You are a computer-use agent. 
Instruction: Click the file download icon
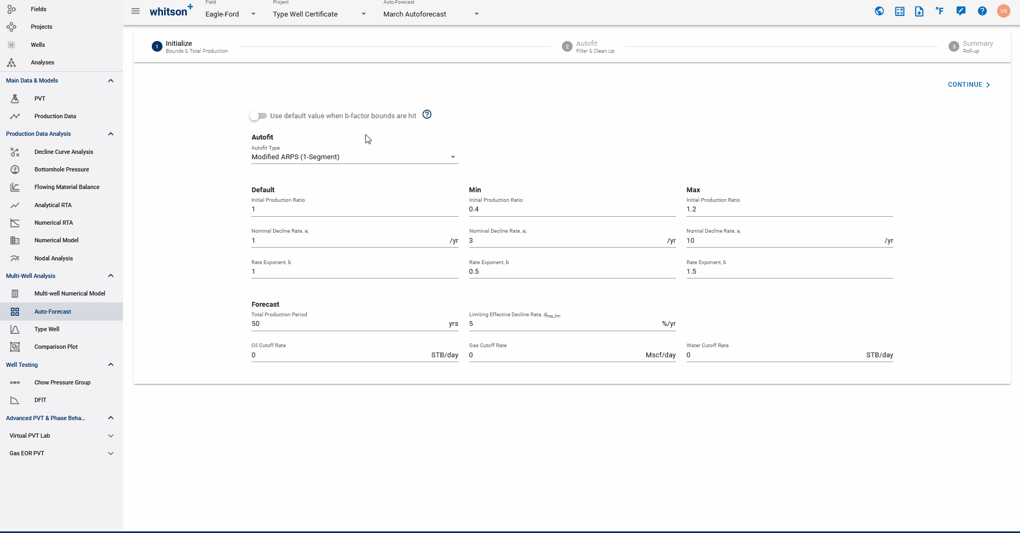click(919, 11)
